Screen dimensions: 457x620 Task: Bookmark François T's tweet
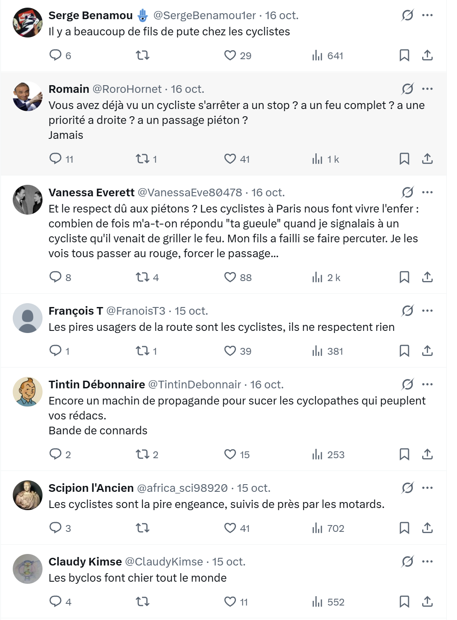click(404, 351)
